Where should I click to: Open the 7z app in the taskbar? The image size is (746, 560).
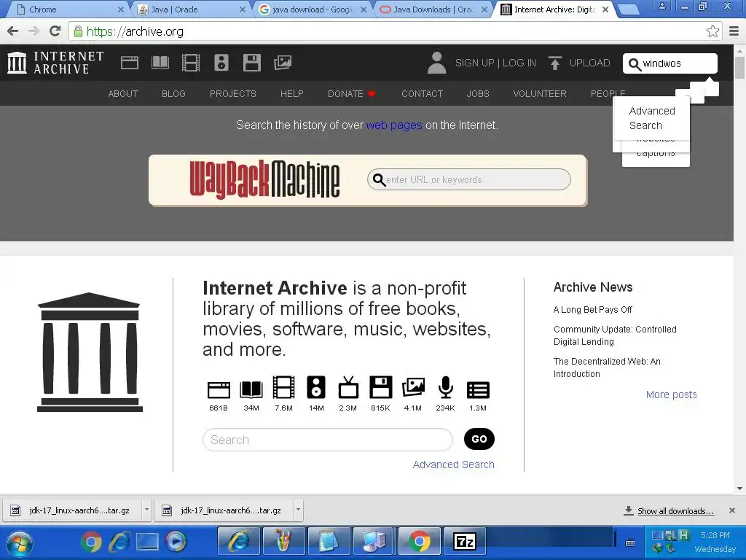465,542
